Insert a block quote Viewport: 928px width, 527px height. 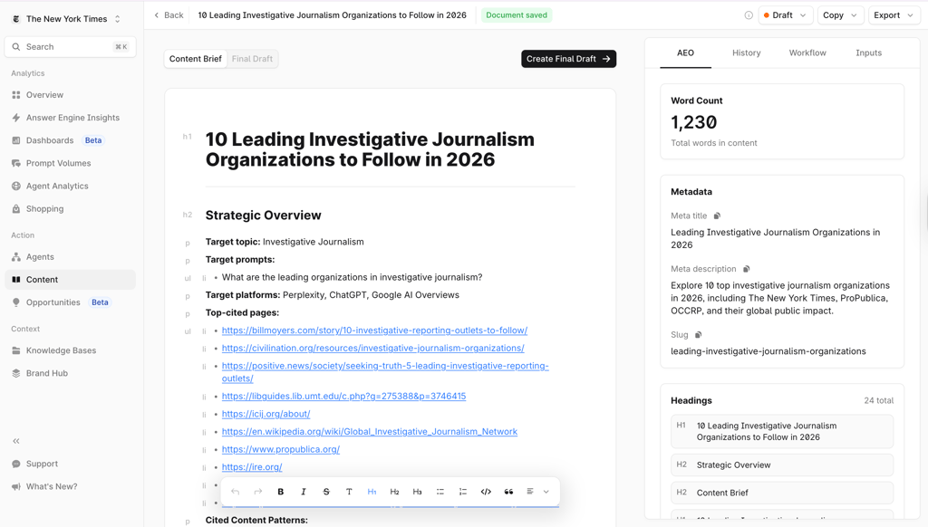coord(508,492)
